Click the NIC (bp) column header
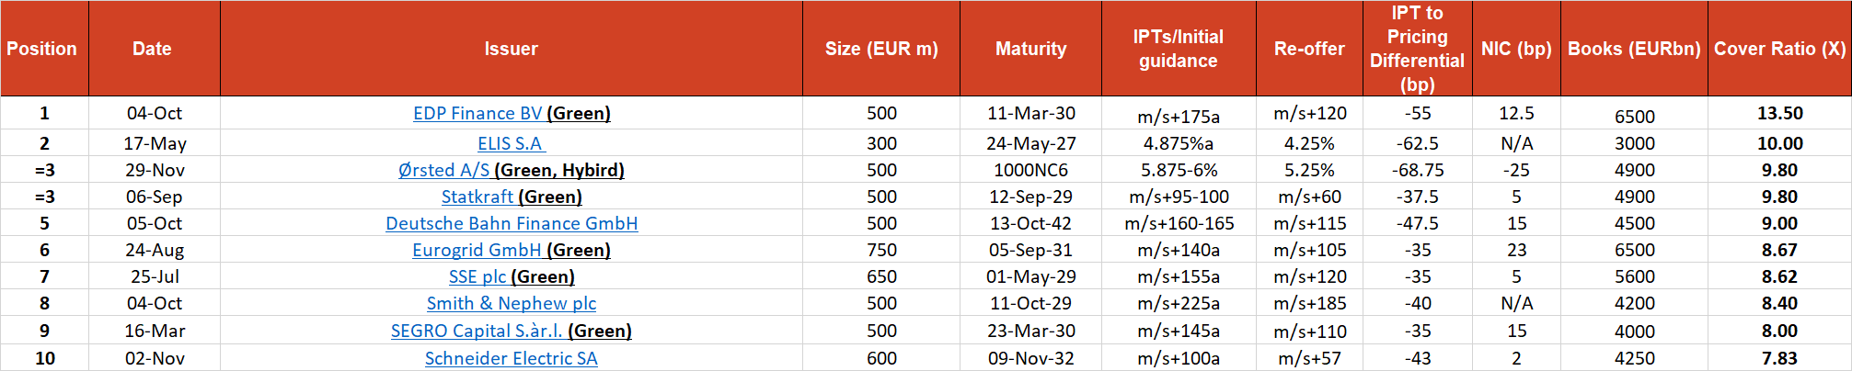This screenshot has height=371, width=1852. 1516,49
